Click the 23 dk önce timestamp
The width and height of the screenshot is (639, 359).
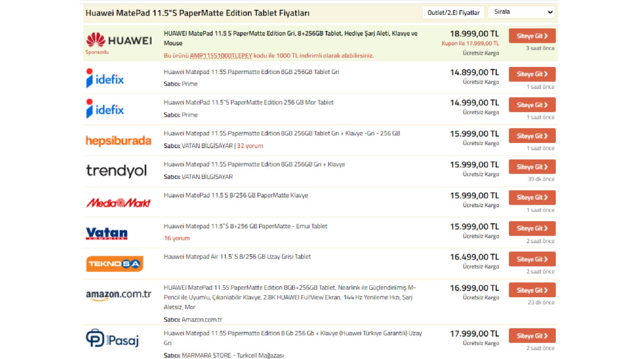pyautogui.click(x=541, y=302)
